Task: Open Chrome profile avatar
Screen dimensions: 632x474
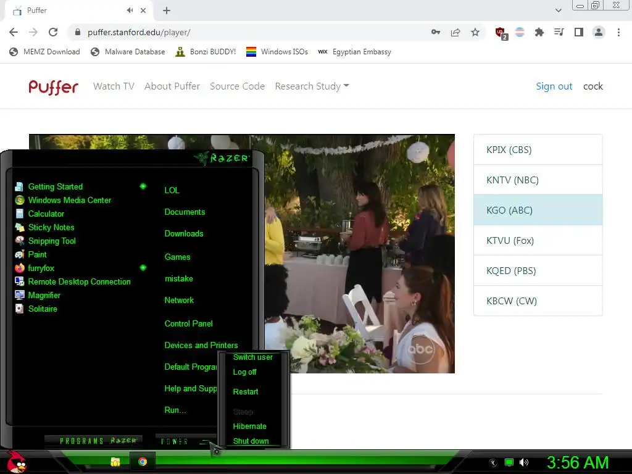Action: 599,32
